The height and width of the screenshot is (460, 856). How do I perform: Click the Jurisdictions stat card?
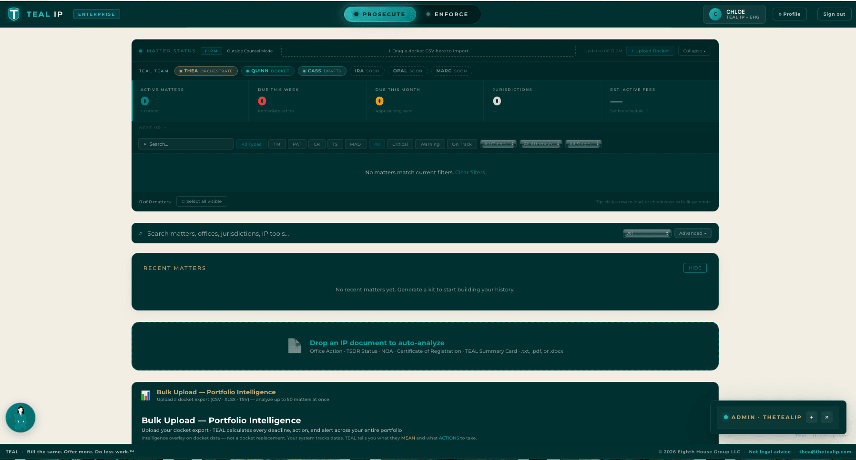coord(542,100)
